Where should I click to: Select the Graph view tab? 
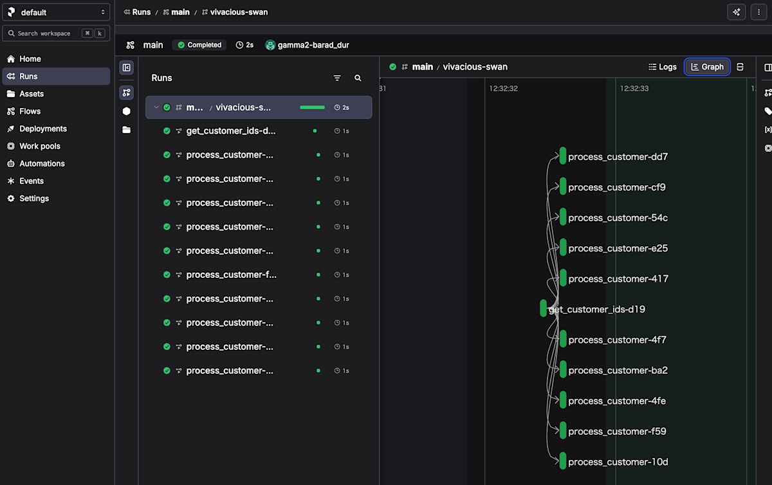pos(706,67)
